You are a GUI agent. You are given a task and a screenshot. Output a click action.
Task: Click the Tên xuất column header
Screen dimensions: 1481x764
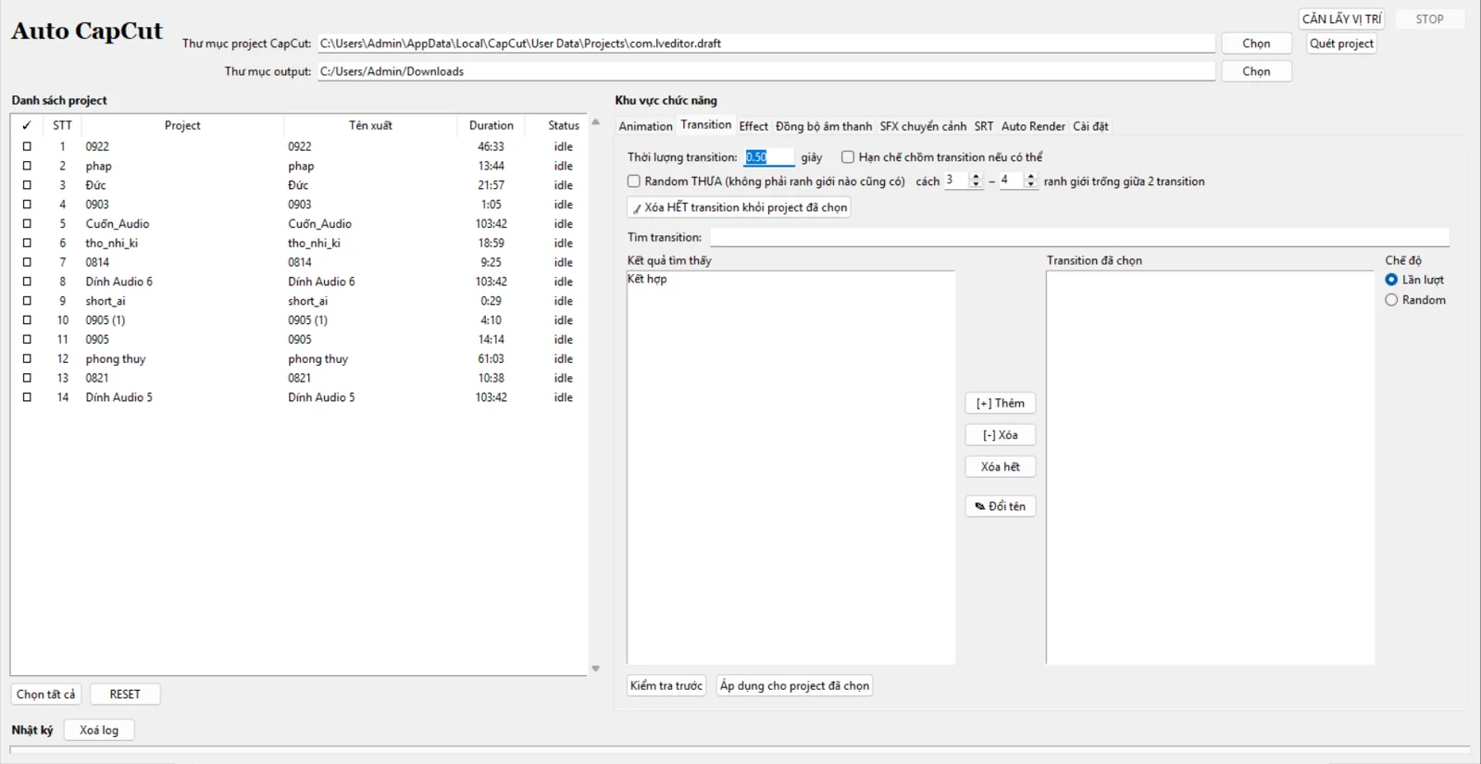click(370, 125)
